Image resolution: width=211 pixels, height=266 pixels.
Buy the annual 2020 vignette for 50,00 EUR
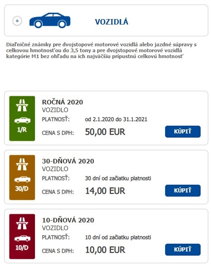pos(183,132)
